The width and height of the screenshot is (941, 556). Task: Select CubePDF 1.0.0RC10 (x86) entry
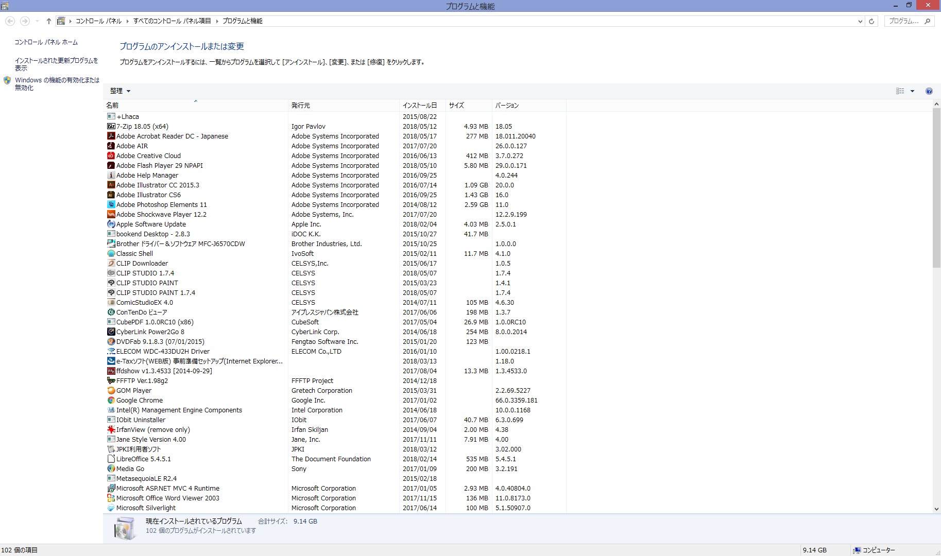coord(336,322)
